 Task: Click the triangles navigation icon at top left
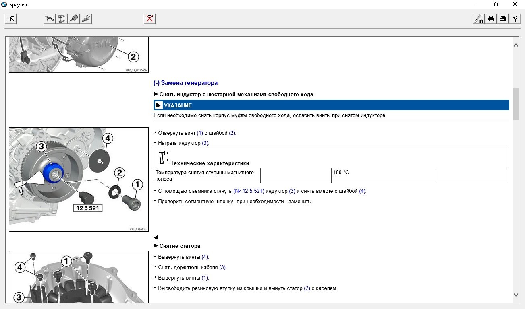(x=10, y=19)
